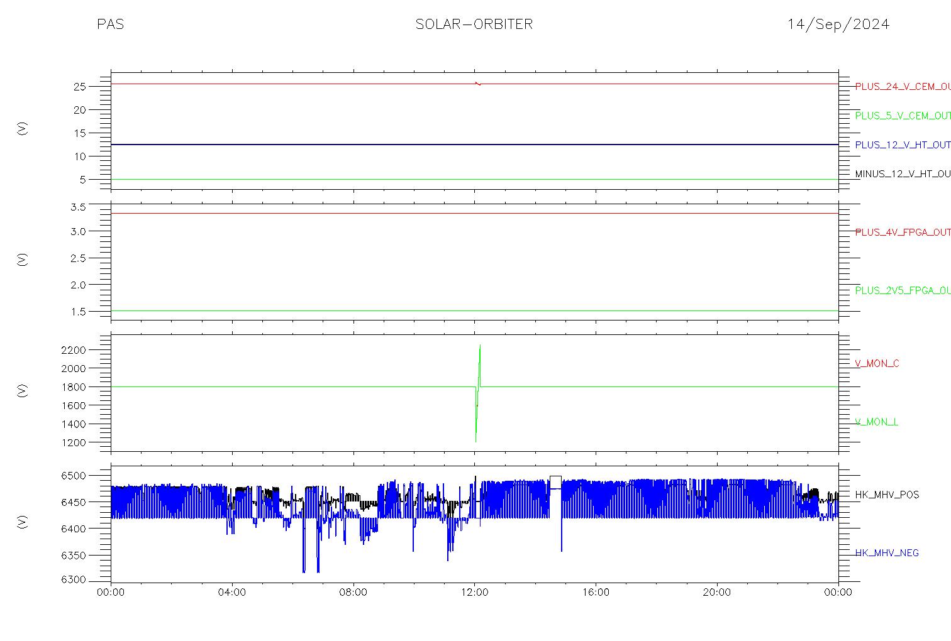Click the 1200 tick on the V_MON axis

74,443
